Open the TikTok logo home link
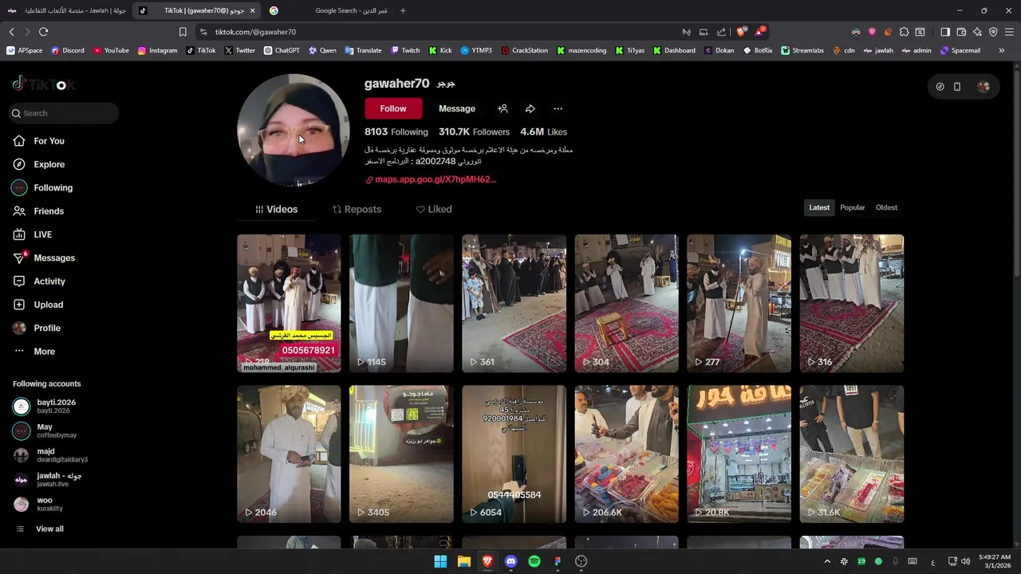1021x574 pixels. click(x=44, y=84)
